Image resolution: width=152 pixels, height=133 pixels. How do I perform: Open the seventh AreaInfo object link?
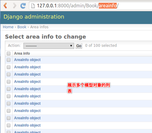point(27,104)
